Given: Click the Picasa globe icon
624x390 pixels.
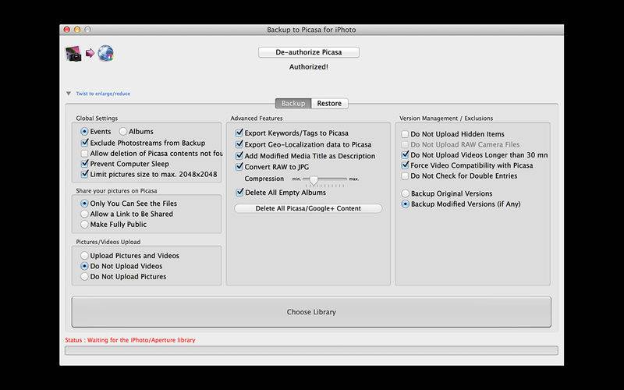Looking at the screenshot, I should click(x=106, y=54).
